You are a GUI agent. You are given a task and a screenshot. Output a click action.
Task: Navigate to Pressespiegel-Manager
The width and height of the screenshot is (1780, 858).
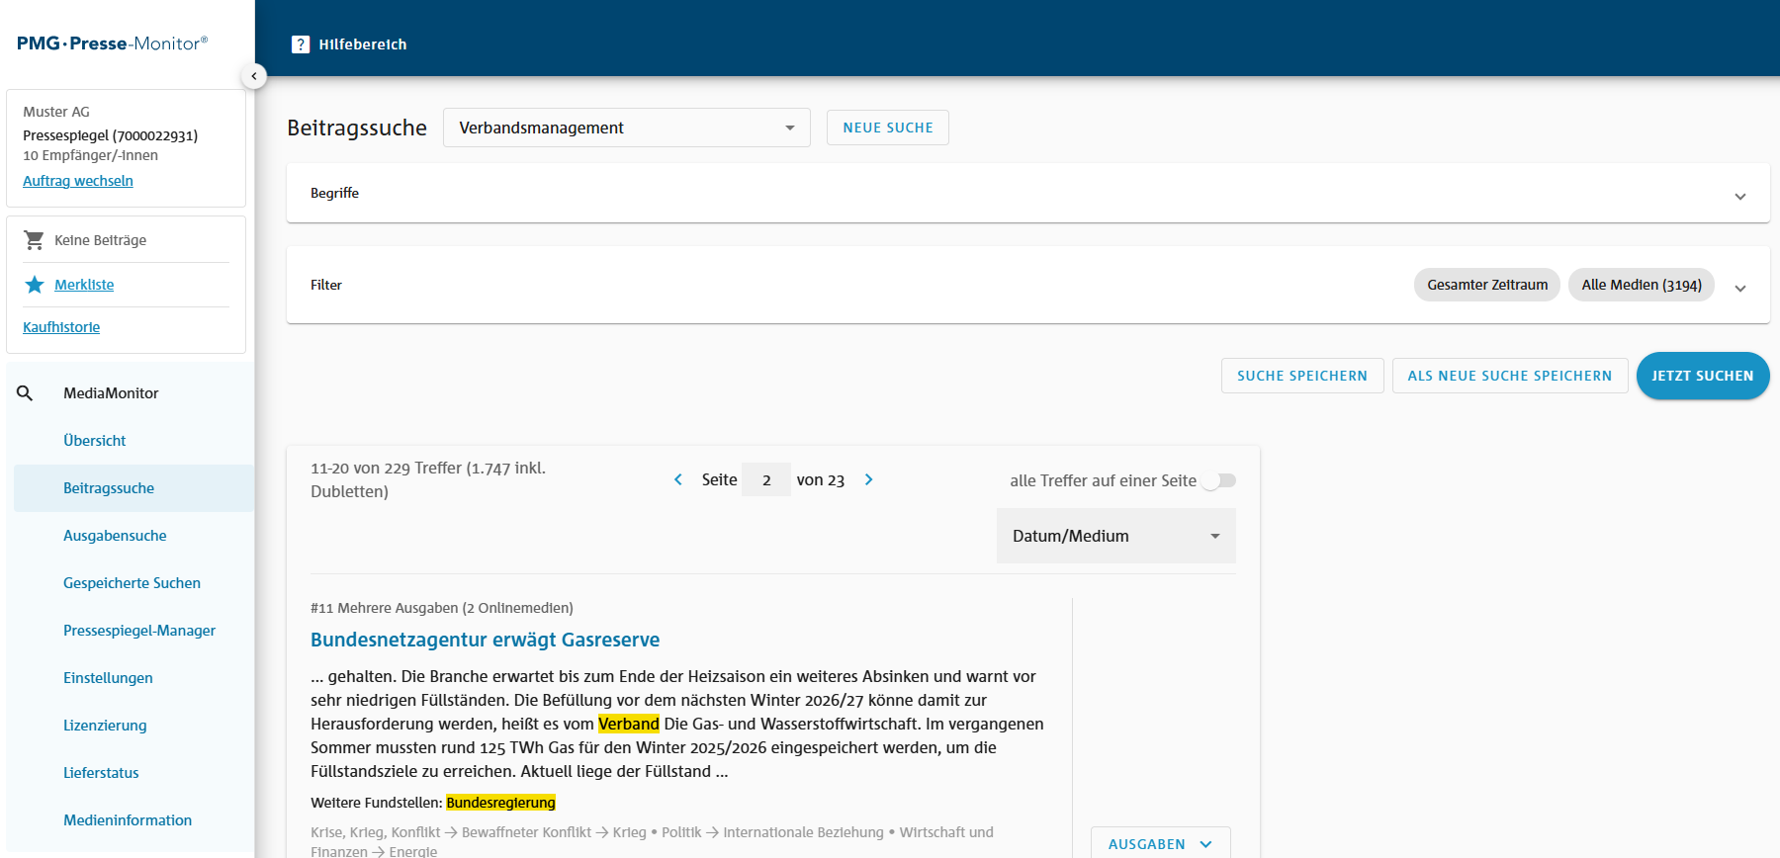139,631
